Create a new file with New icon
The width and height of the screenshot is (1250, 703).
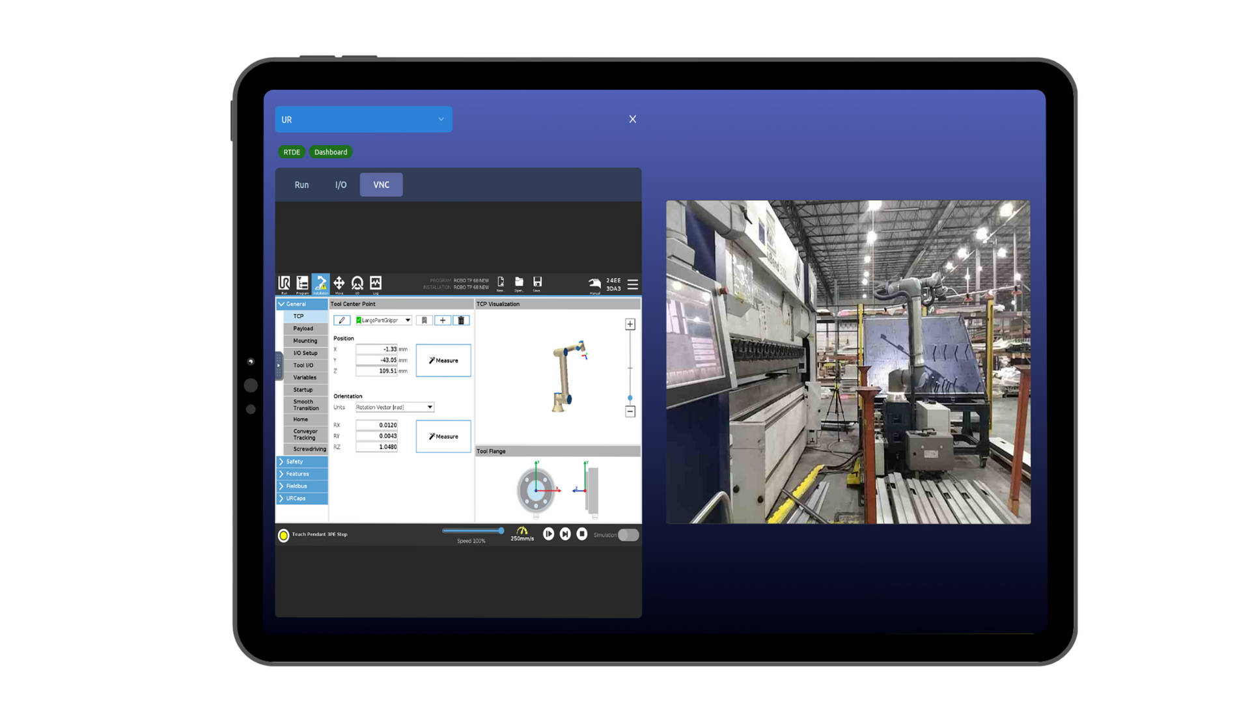point(501,283)
